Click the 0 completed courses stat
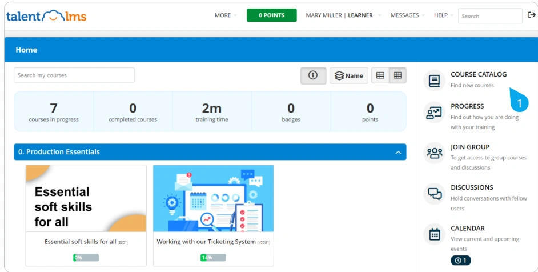Image resolution: width=538 pixels, height=272 pixels. pos(133,112)
